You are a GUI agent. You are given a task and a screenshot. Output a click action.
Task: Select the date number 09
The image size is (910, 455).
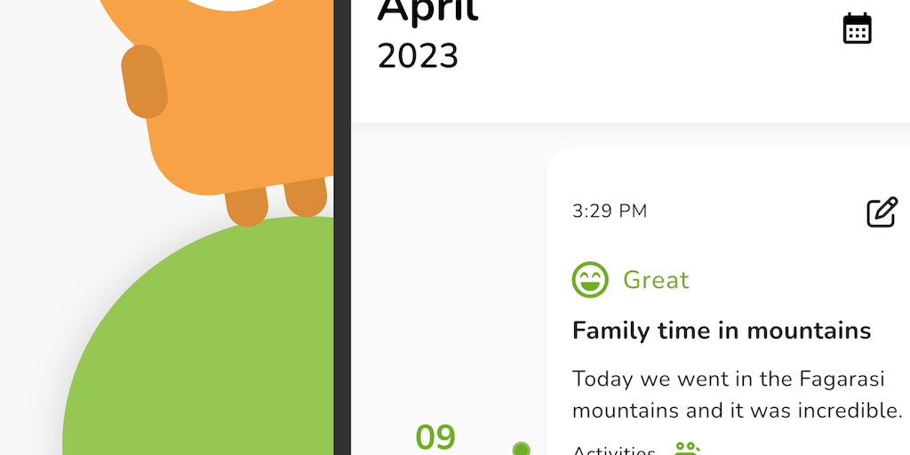click(435, 438)
